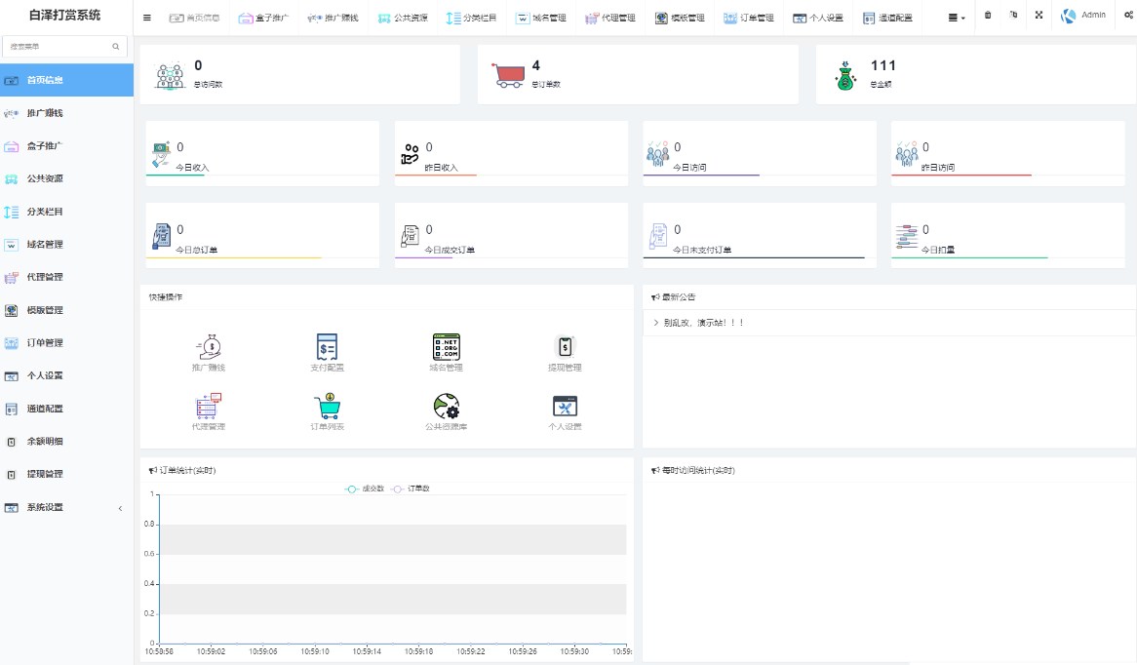Expand the 系统设置 sidebar menu

[x=66, y=508]
